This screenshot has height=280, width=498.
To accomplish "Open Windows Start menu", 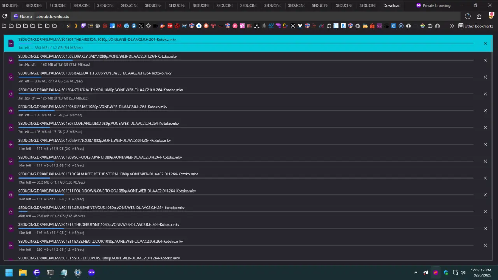I will [9, 272].
